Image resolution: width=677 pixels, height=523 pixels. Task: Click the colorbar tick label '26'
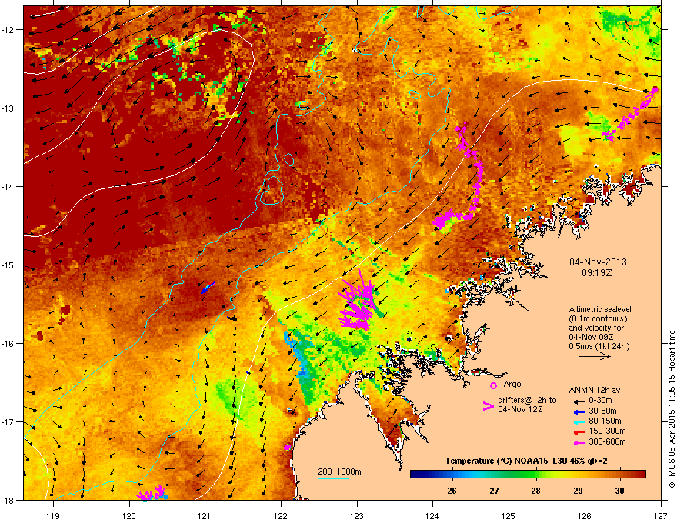coord(452,491)
